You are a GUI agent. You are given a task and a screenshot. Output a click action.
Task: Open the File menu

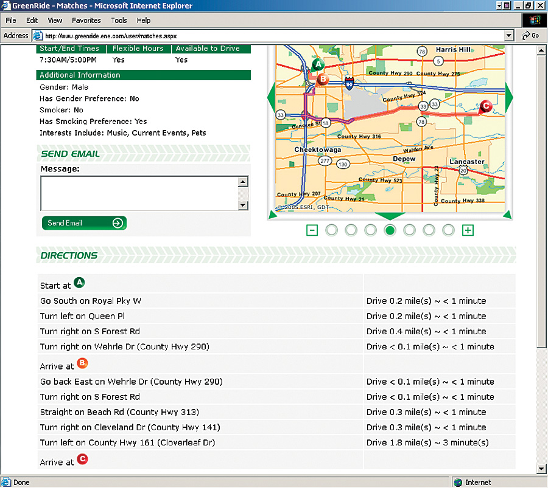point(11,20)
